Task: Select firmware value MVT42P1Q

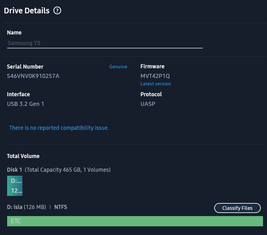Action: click(x=155, y=76)
